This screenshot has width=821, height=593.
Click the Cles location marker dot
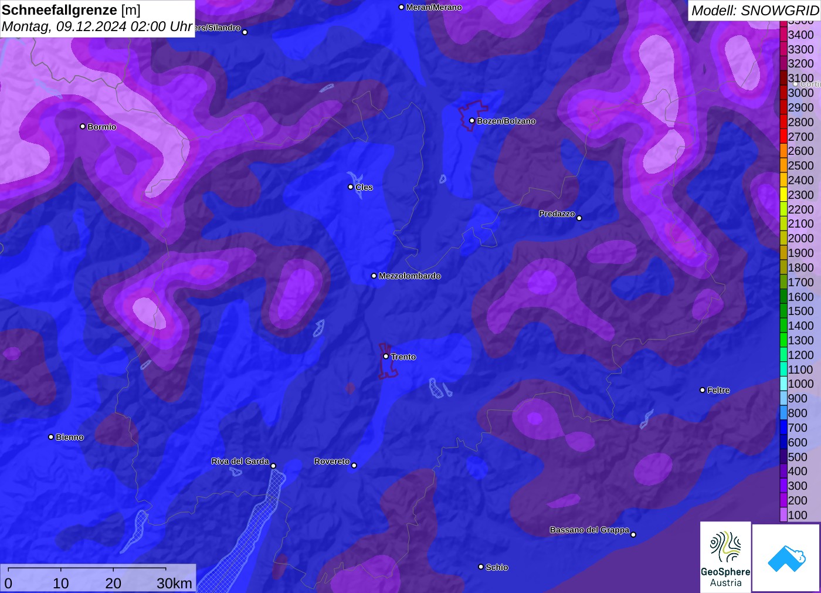351,187
